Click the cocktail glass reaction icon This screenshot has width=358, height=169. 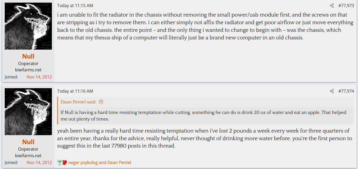tap(59, 163)
